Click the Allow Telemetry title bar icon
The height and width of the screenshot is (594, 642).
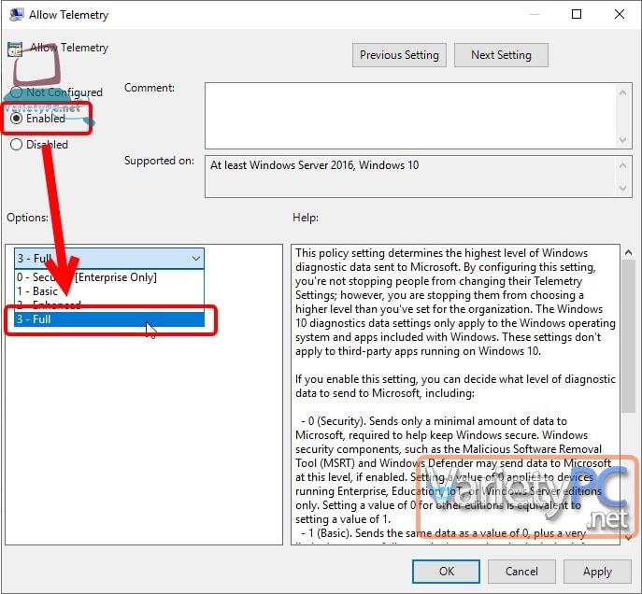[15, 15]
